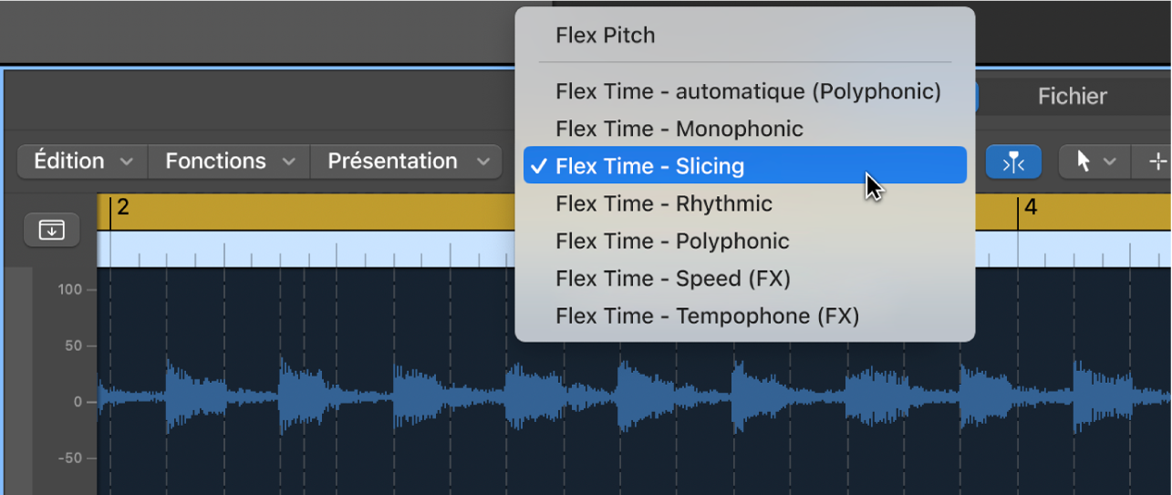Select Flex Time - automatique (Polyphonic)
1172x495 pixels.
[747, 91]
